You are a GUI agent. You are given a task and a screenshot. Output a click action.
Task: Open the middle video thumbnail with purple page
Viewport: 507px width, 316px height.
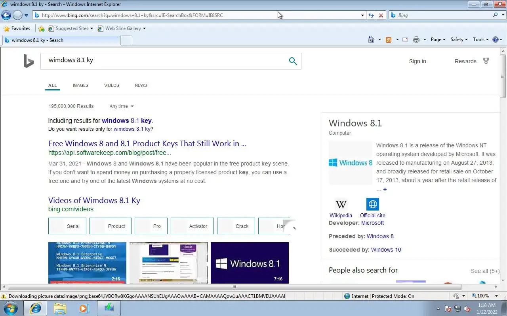click(168, 263)
